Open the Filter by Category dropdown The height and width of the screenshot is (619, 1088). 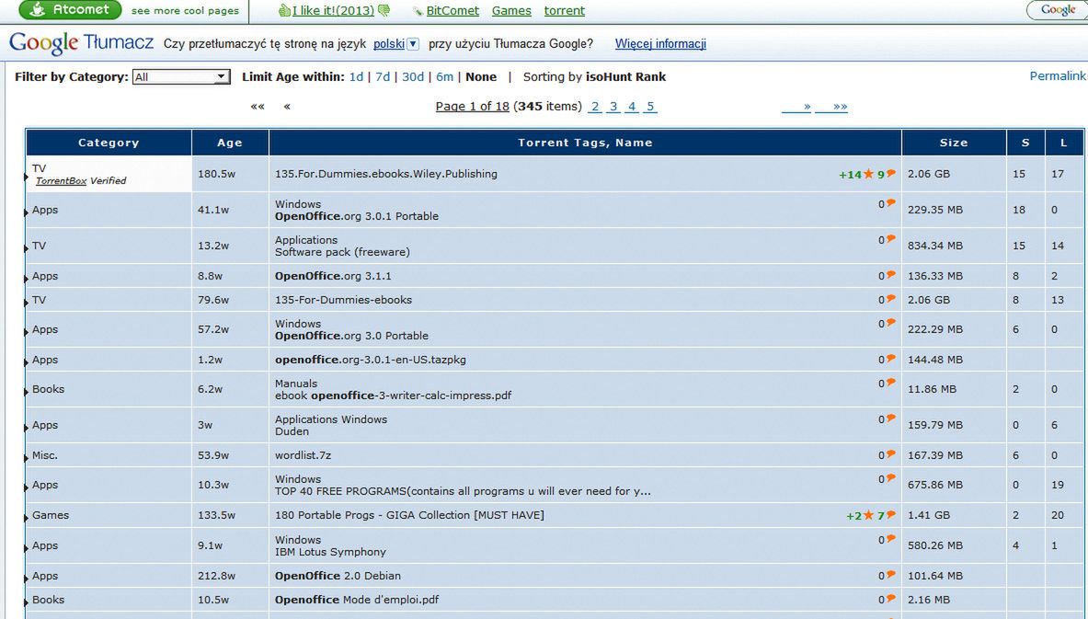click(x=181, y=77)
